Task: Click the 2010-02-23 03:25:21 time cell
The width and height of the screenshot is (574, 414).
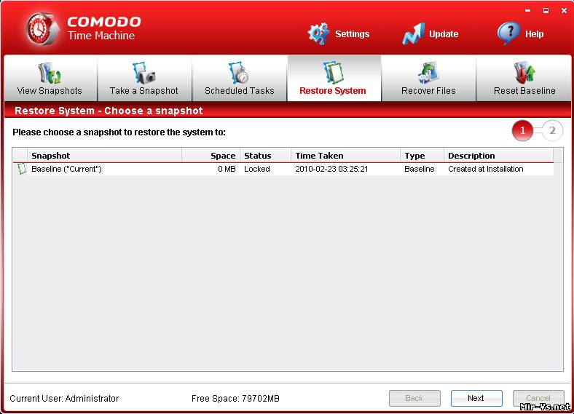Action: (x=331, y=169)
